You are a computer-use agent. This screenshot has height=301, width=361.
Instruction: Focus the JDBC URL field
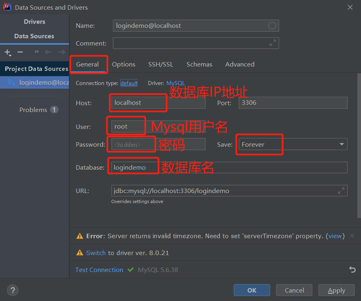[x=229, y=191]
